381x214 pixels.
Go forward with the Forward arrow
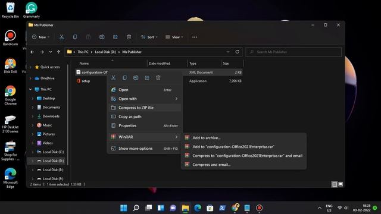coord(42,52)
